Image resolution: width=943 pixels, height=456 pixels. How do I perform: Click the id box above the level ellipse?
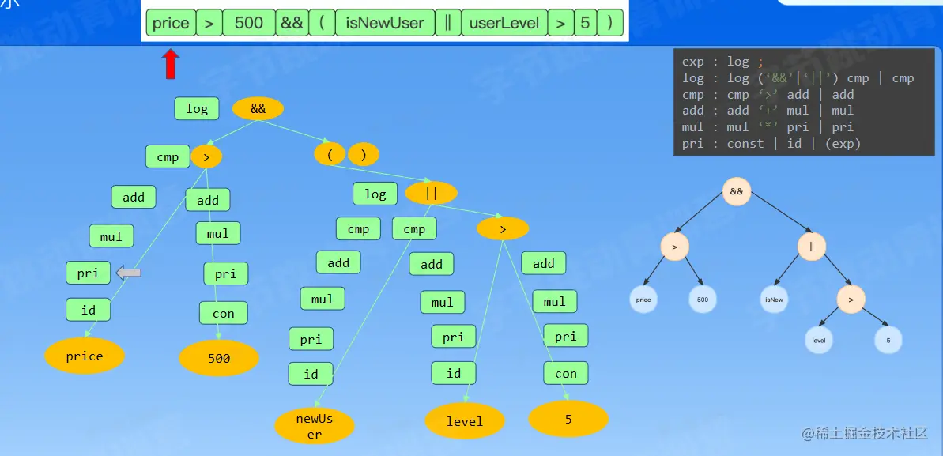[454, 374]
